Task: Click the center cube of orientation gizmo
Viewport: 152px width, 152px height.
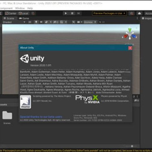Action: [x=130, y=34]
